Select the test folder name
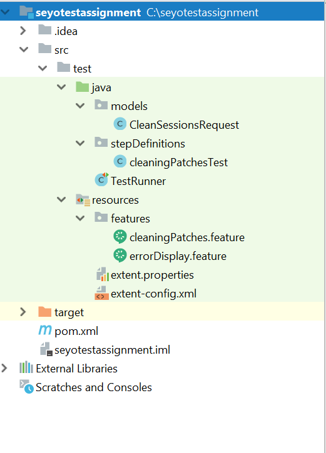This screenshot has width=326, height=453. pyautogui.click(x=82, y=69)
